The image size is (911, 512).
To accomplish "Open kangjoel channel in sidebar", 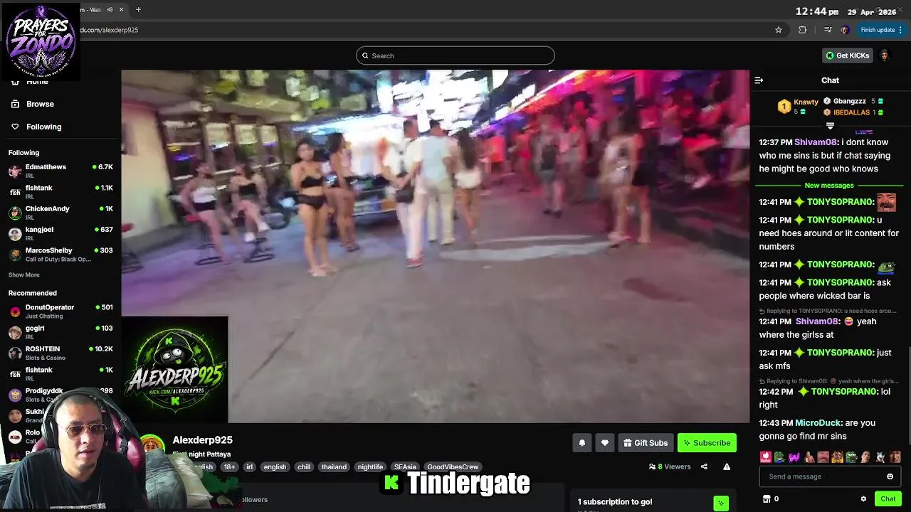I will point(60,233).
